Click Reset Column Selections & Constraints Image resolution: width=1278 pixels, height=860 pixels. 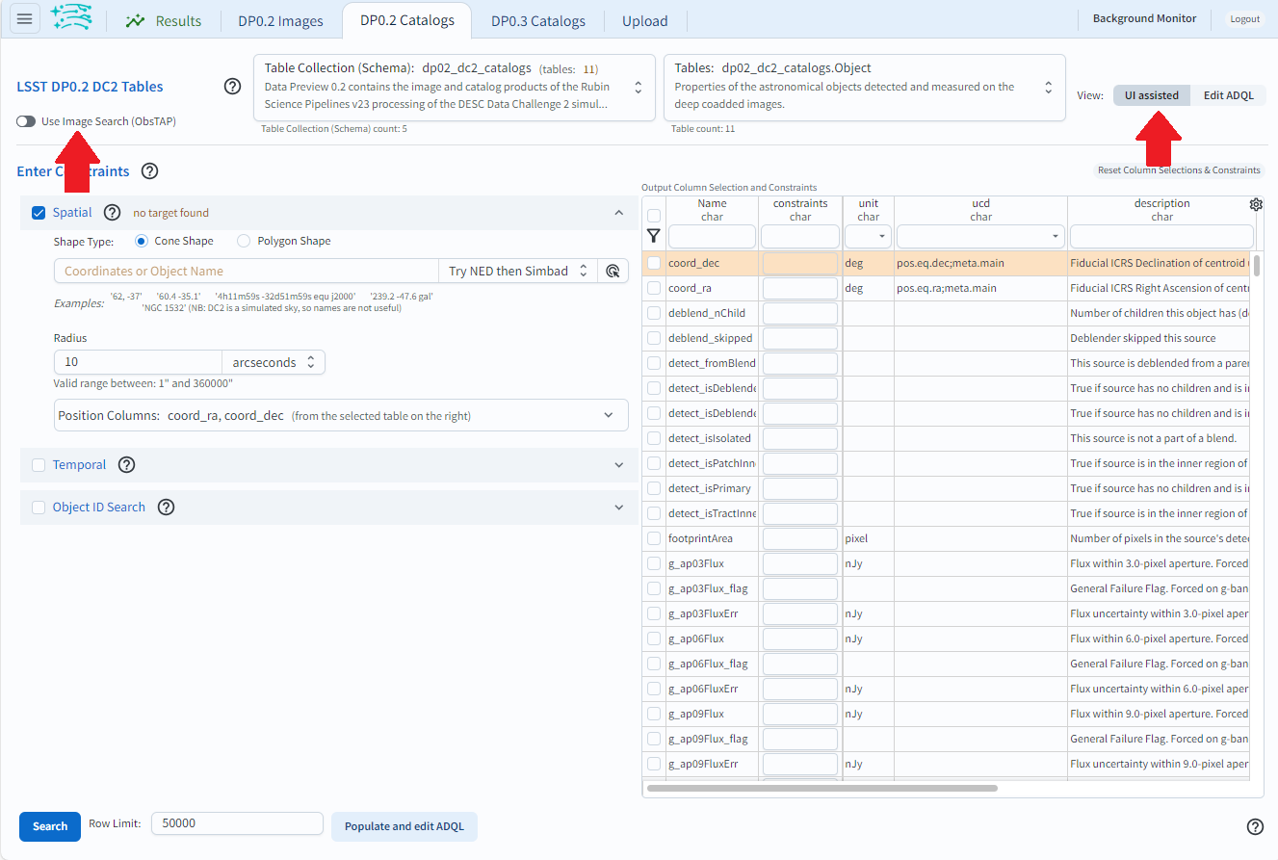pos(1177,169)
